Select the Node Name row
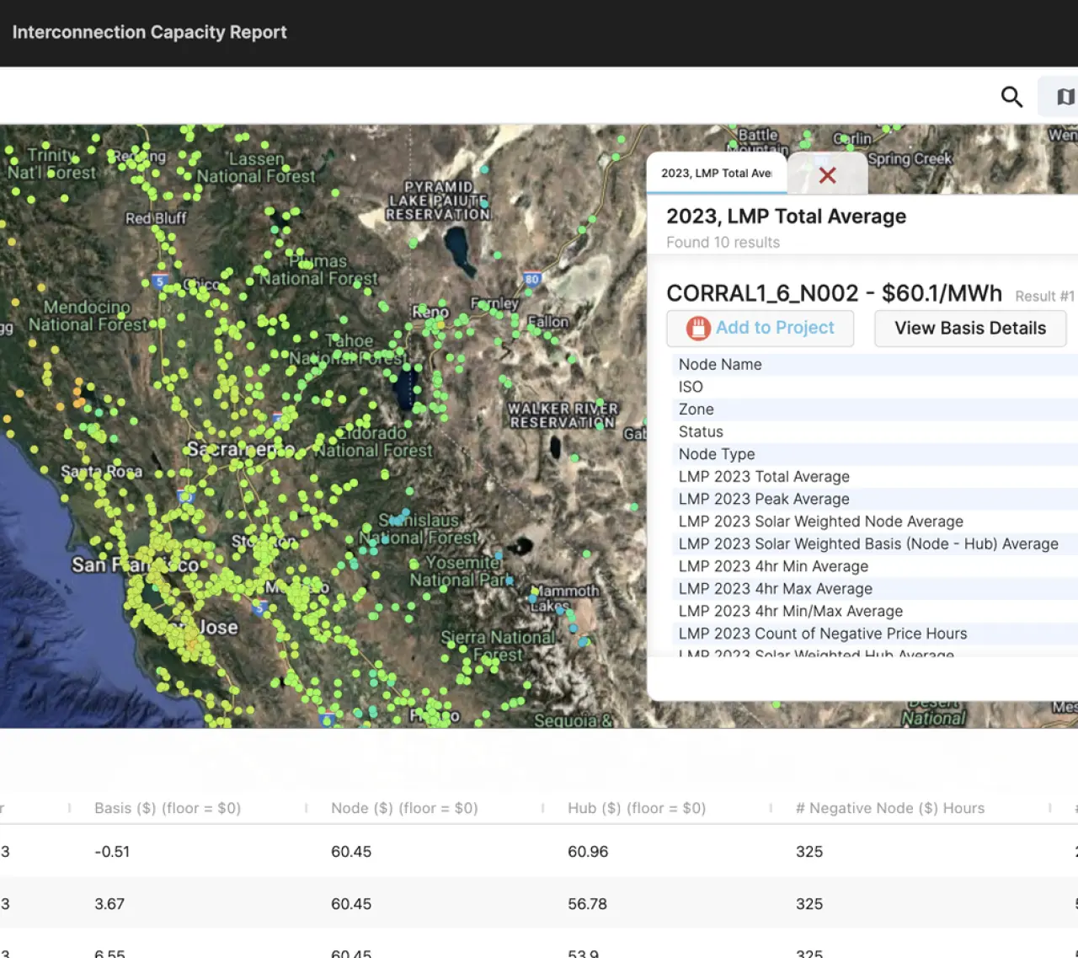Image resolution: width=1078 pixels, height=958 pixels. point(875,364)
